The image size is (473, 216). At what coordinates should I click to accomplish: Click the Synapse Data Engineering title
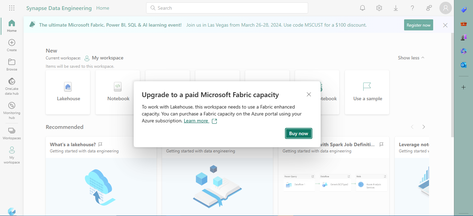[x=59, y=8]
